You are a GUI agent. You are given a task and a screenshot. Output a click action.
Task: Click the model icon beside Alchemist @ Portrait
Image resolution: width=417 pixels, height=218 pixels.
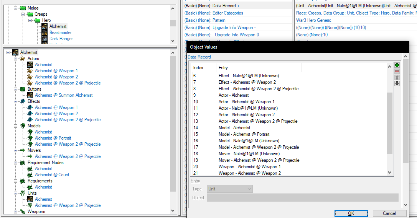30,138
